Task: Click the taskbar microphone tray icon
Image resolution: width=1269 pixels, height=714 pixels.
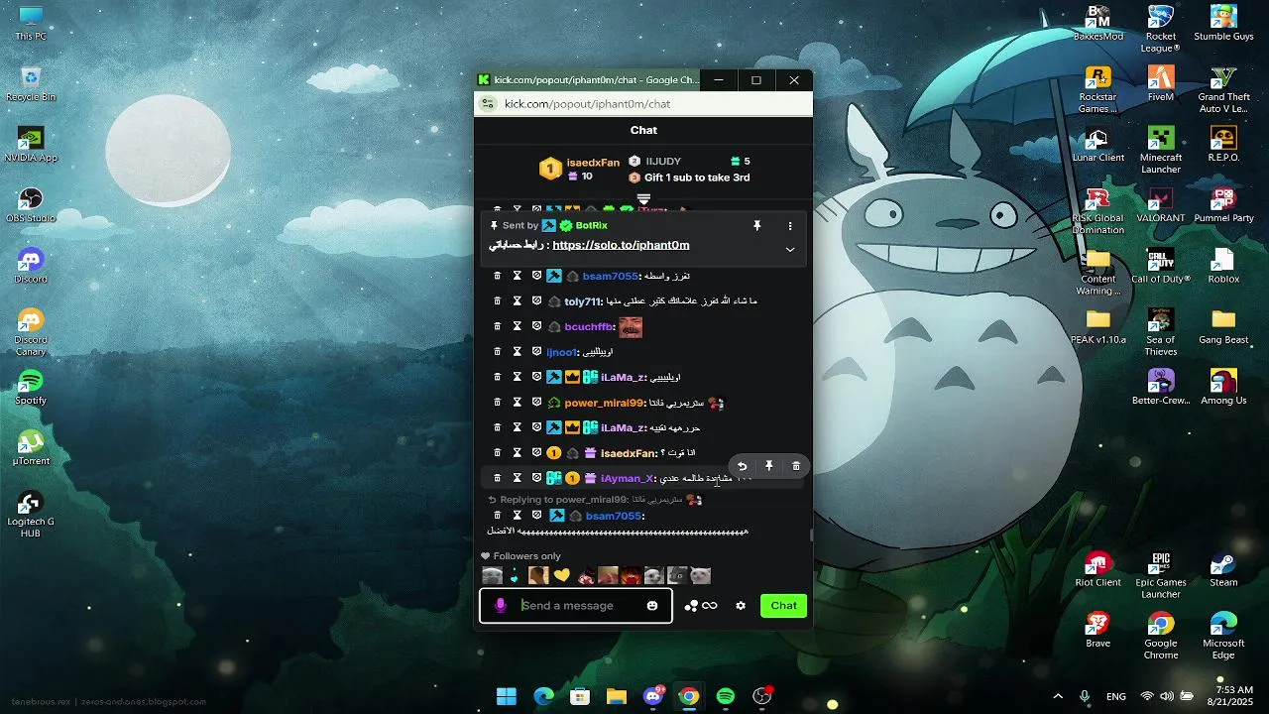Action: [1085, 696]
